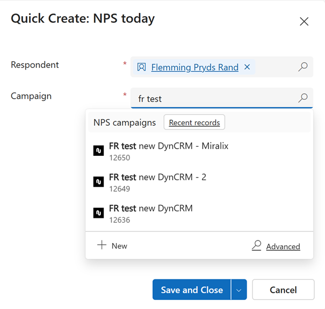
Task: Select FR test new DynCRM - Miralix
Action: [x=168, y=146]
